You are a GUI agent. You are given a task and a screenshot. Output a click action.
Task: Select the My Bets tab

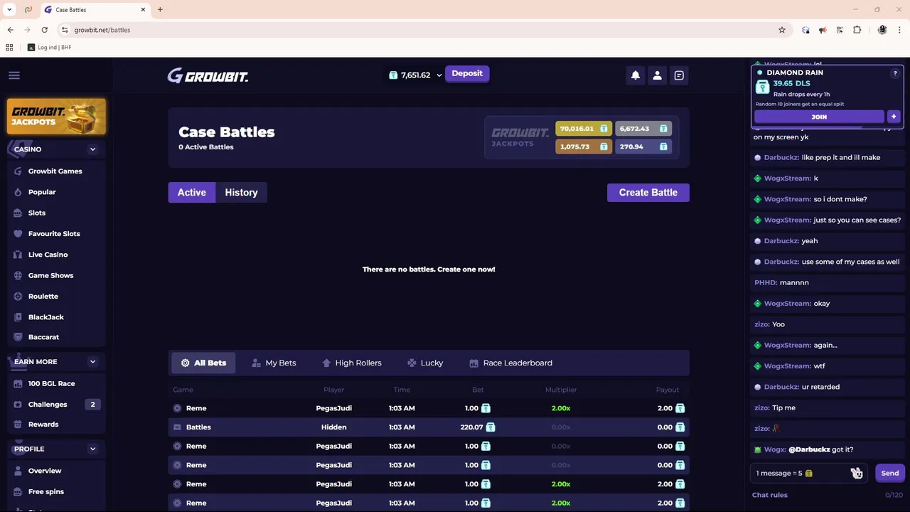(x=274, y=363)
